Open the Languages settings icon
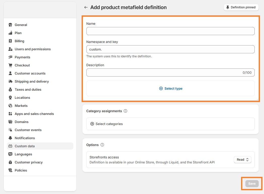Viewport: 264px width, 194px height. pos(10,154)
